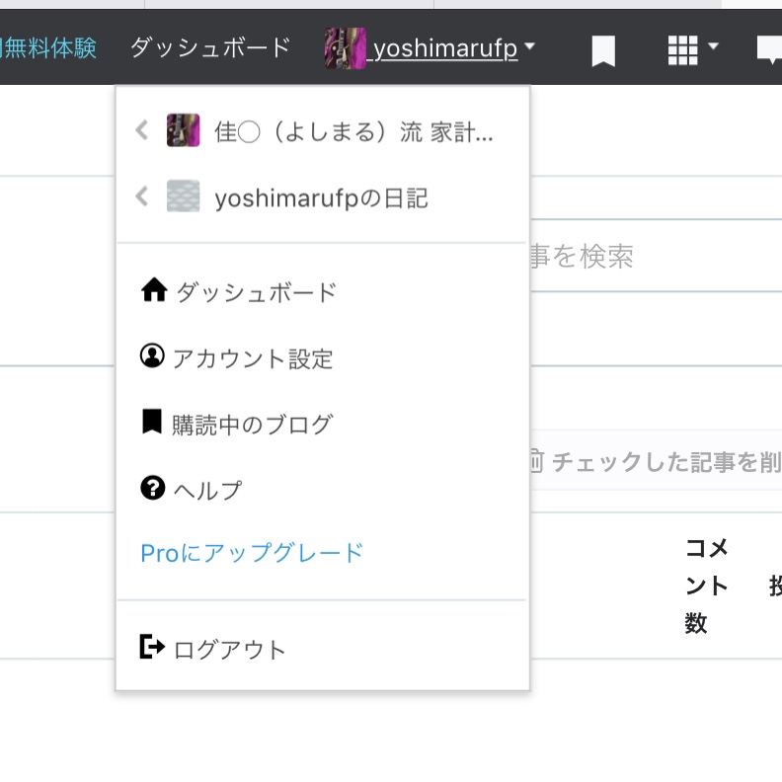Click the yoshimarufp avatar in the header

point(346,48)
